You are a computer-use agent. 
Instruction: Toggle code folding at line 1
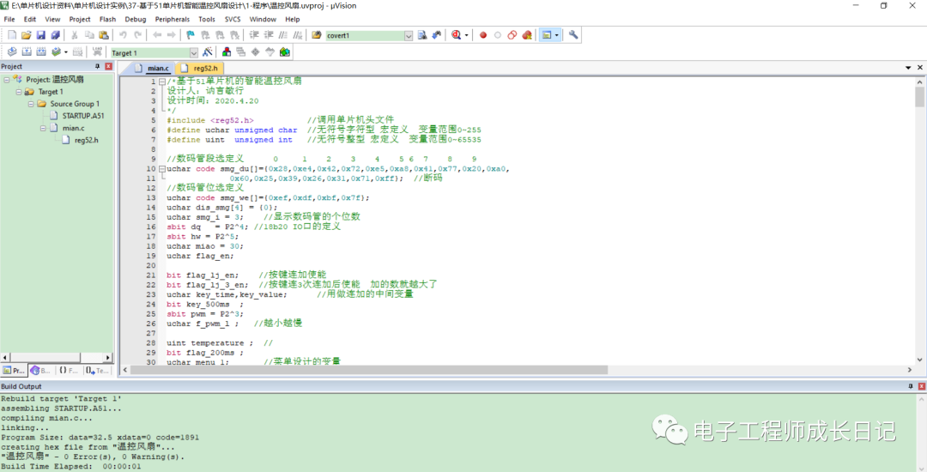(161, 82)
